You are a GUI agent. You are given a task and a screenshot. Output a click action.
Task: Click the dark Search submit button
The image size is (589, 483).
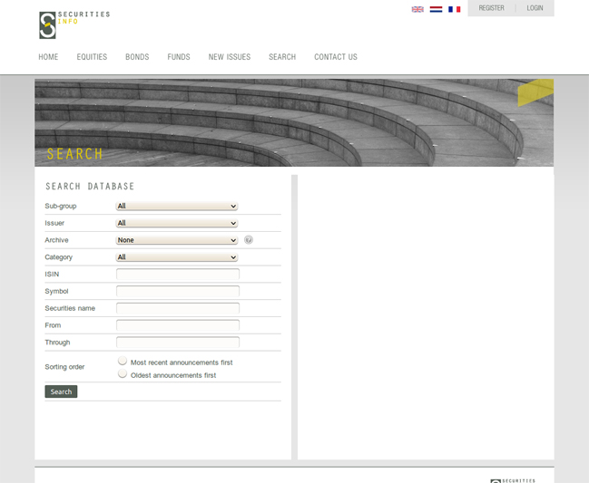[x=61, y=391]
